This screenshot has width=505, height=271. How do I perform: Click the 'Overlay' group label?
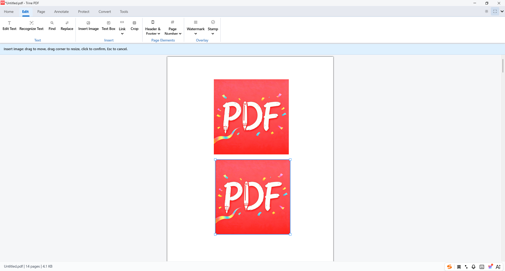coord(202,40)
